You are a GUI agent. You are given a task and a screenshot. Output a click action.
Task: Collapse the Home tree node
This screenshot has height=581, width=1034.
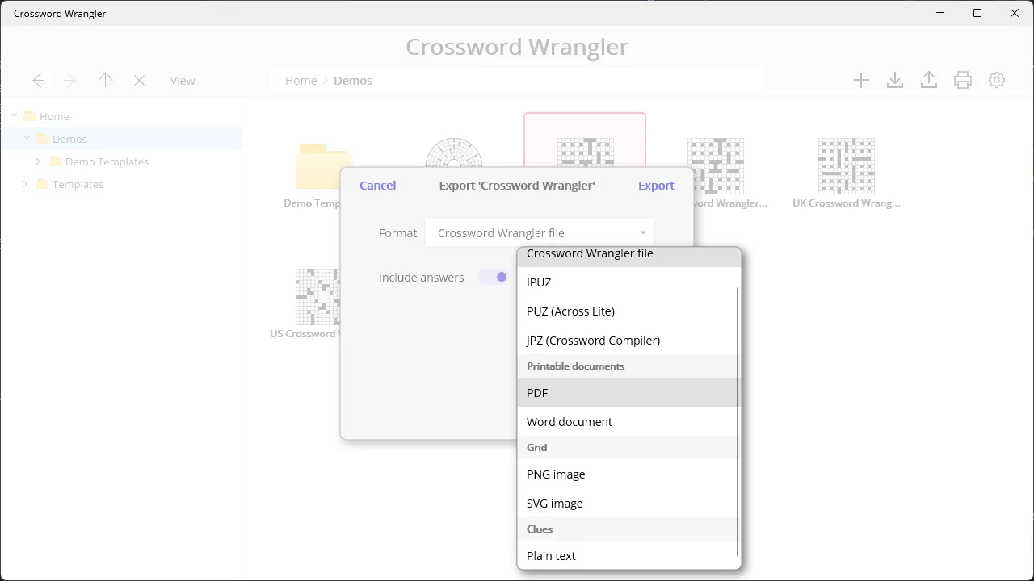point(15,115)
